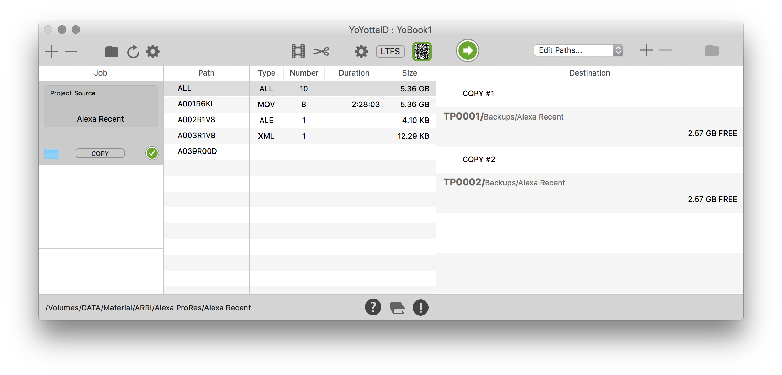Open job settings gear beside the refresh icon
Image resolution: width=782 pixels, height=375 pixels.
click(x=153, y=52)
